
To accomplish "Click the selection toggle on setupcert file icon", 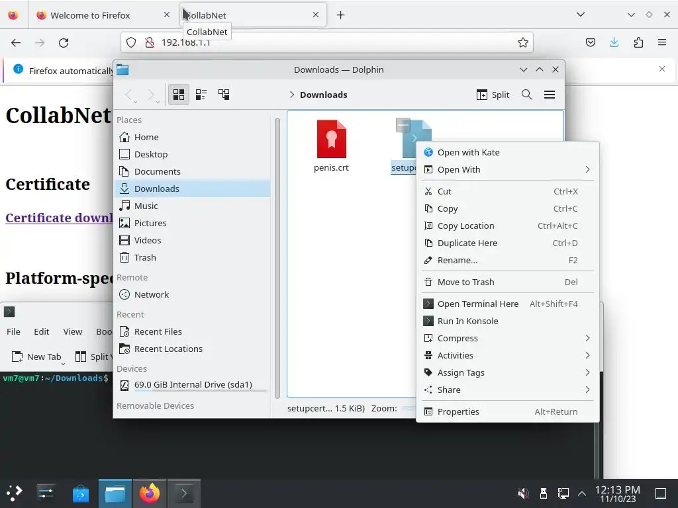I will (x=403, y=125).
